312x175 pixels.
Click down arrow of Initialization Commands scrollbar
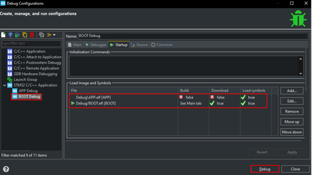[301, 73]
